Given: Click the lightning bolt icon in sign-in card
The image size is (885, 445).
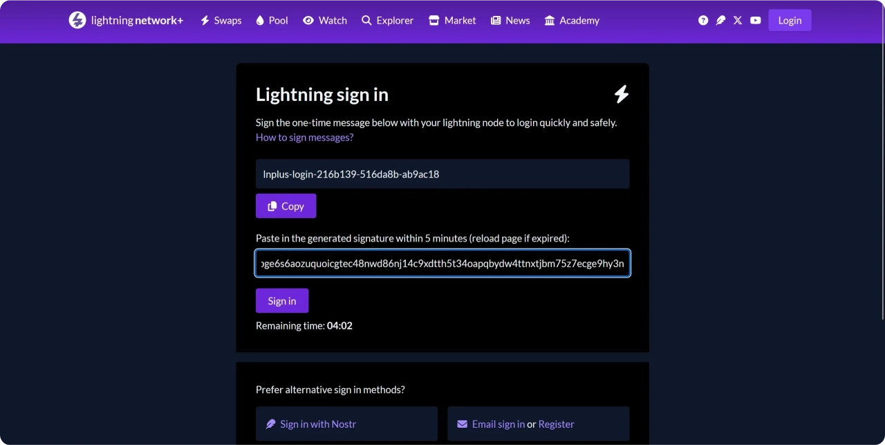Looking at the screenshot, I should tap(622, 94).
